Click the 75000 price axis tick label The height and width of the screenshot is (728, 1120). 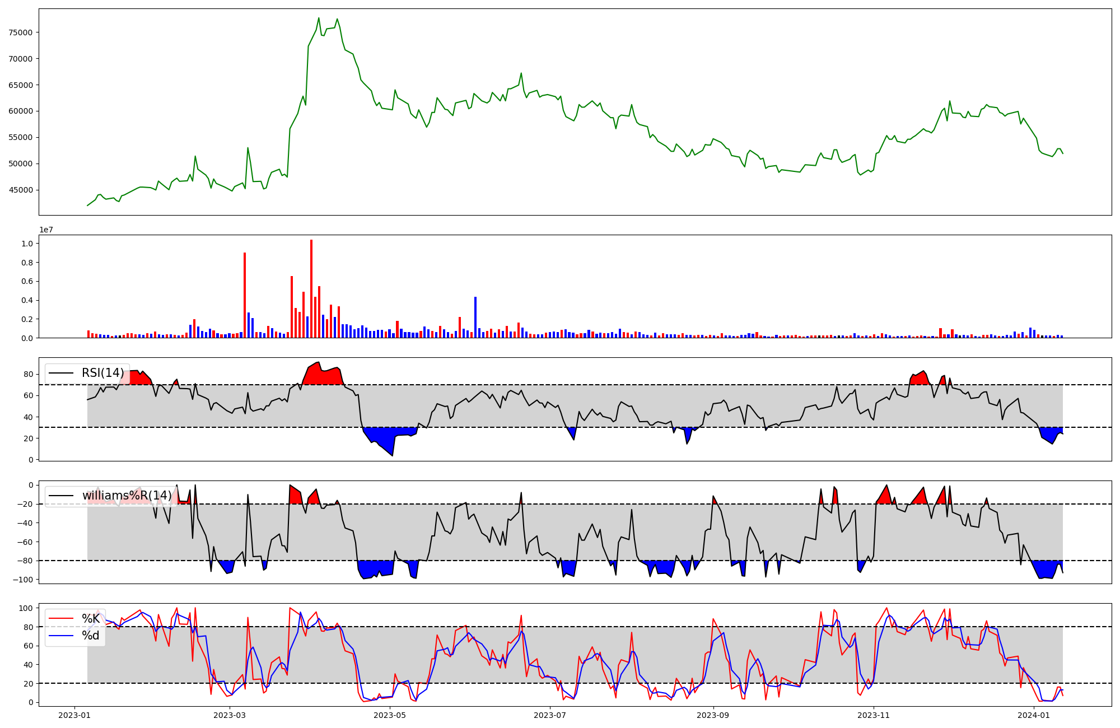click(21, 32)
